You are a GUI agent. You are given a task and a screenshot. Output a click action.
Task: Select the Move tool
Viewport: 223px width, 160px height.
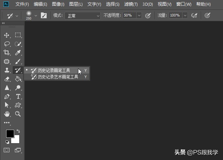[x=7, y=35]
